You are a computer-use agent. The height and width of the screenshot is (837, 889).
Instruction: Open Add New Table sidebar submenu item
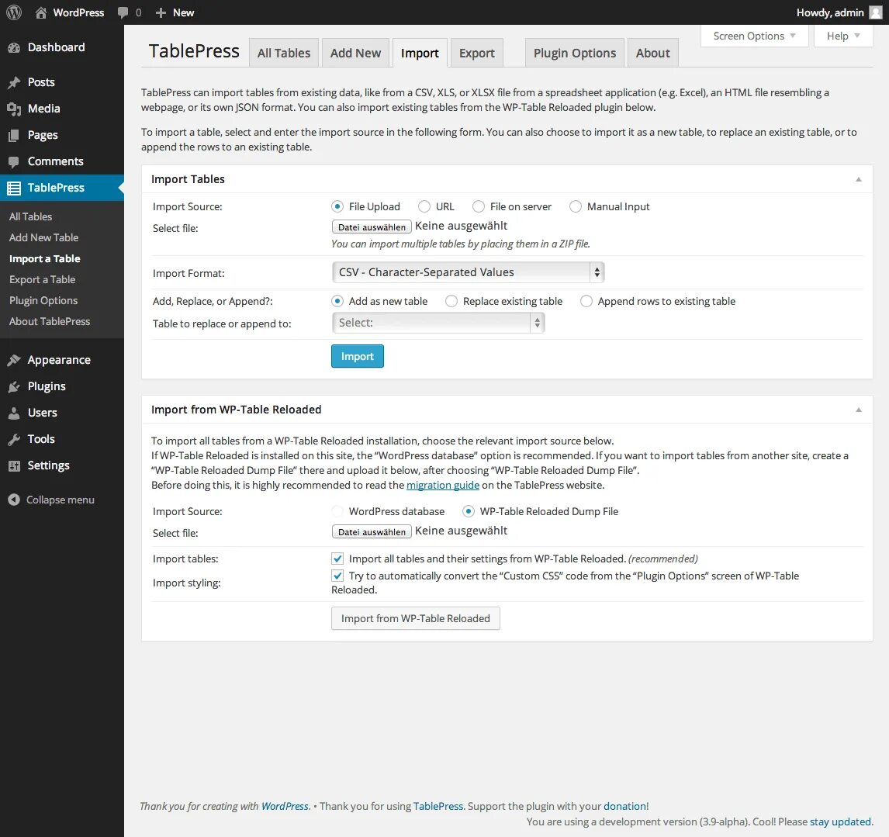[43, 237]
